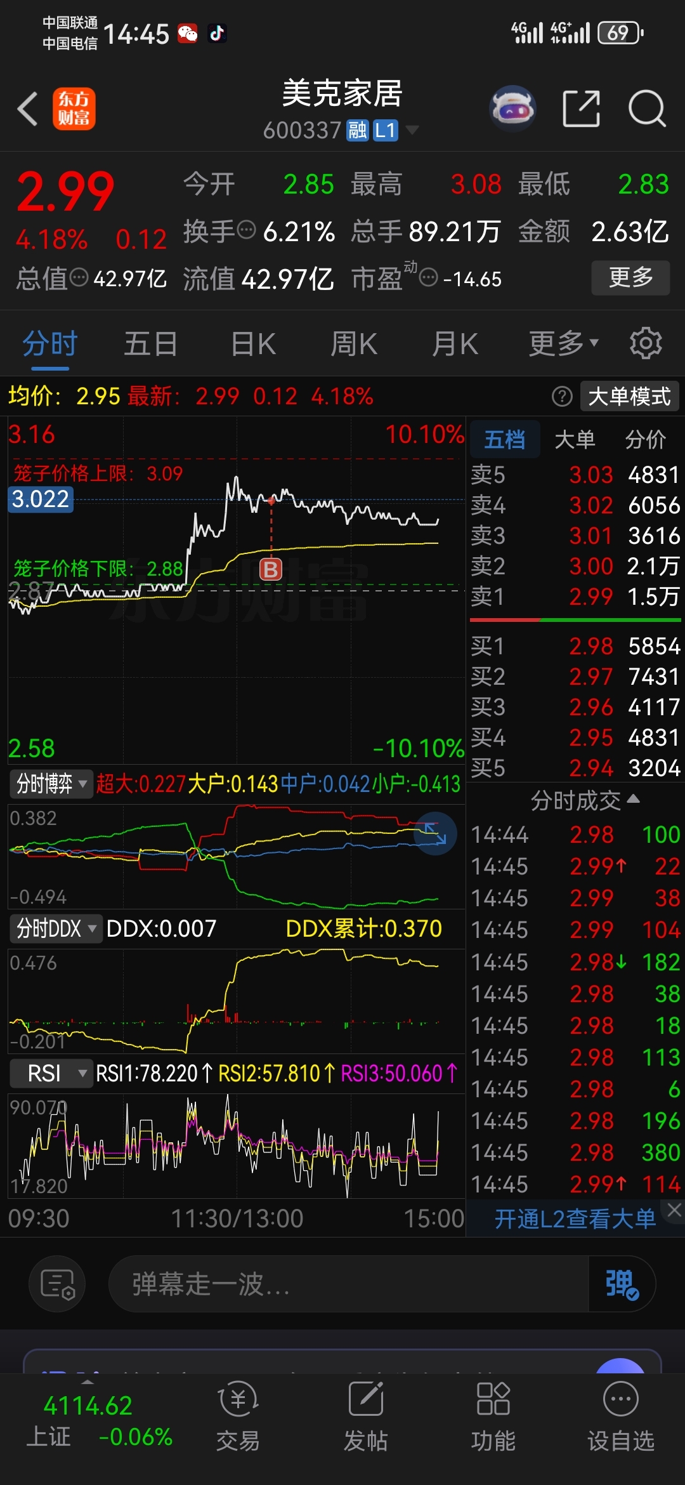Select the 大单 tab
This screenshot has height=1485, width=685.
(x=575, y=439)
